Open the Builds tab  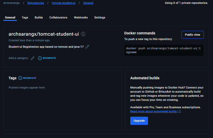[x=39, y=17]
